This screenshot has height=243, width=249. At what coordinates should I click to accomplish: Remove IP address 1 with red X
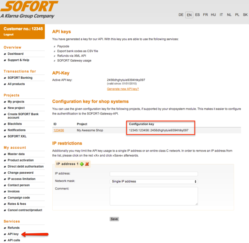87,164
